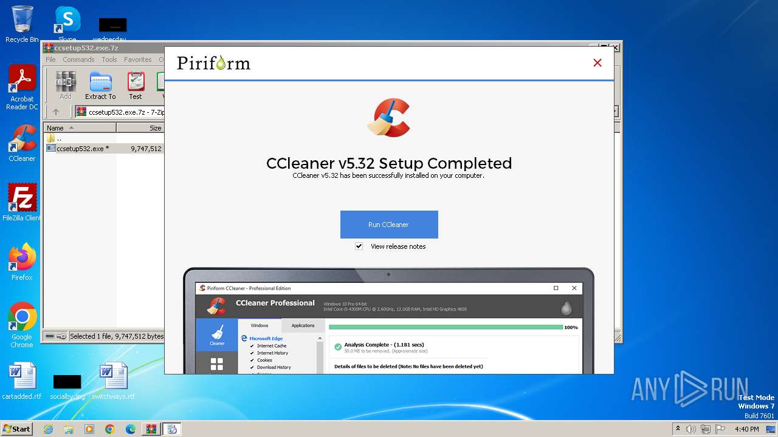Open the Commands menu in WinRAR

tap(78, 59)
